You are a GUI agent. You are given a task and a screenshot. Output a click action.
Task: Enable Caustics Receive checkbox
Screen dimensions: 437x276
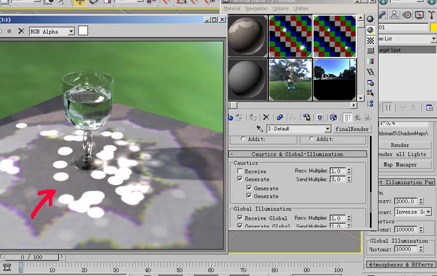(x=240, y=171)
